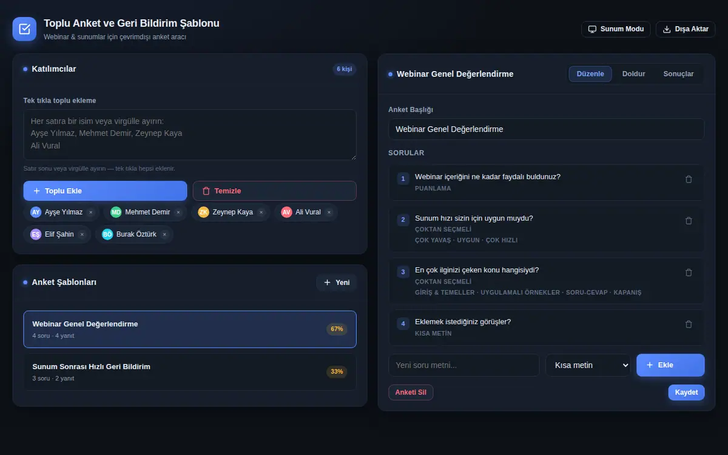This screenshot has height=455, width=728.
Task: Click the Anketi Sil button
Action: tap(411, 393)
